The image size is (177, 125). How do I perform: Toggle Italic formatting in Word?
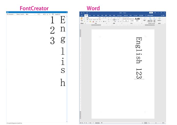click(89, 20)
